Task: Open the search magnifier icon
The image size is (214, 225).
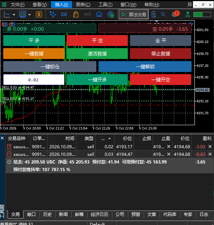Action: point(163,14)
